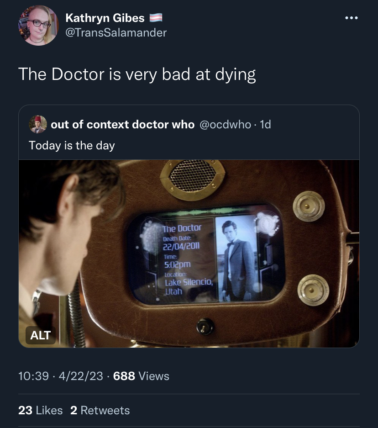
Task: Open out of context doctor who account
Action: click(x=122, y=124)
